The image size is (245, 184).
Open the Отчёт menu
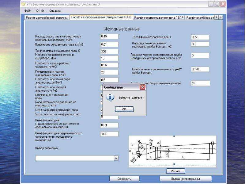40,11
